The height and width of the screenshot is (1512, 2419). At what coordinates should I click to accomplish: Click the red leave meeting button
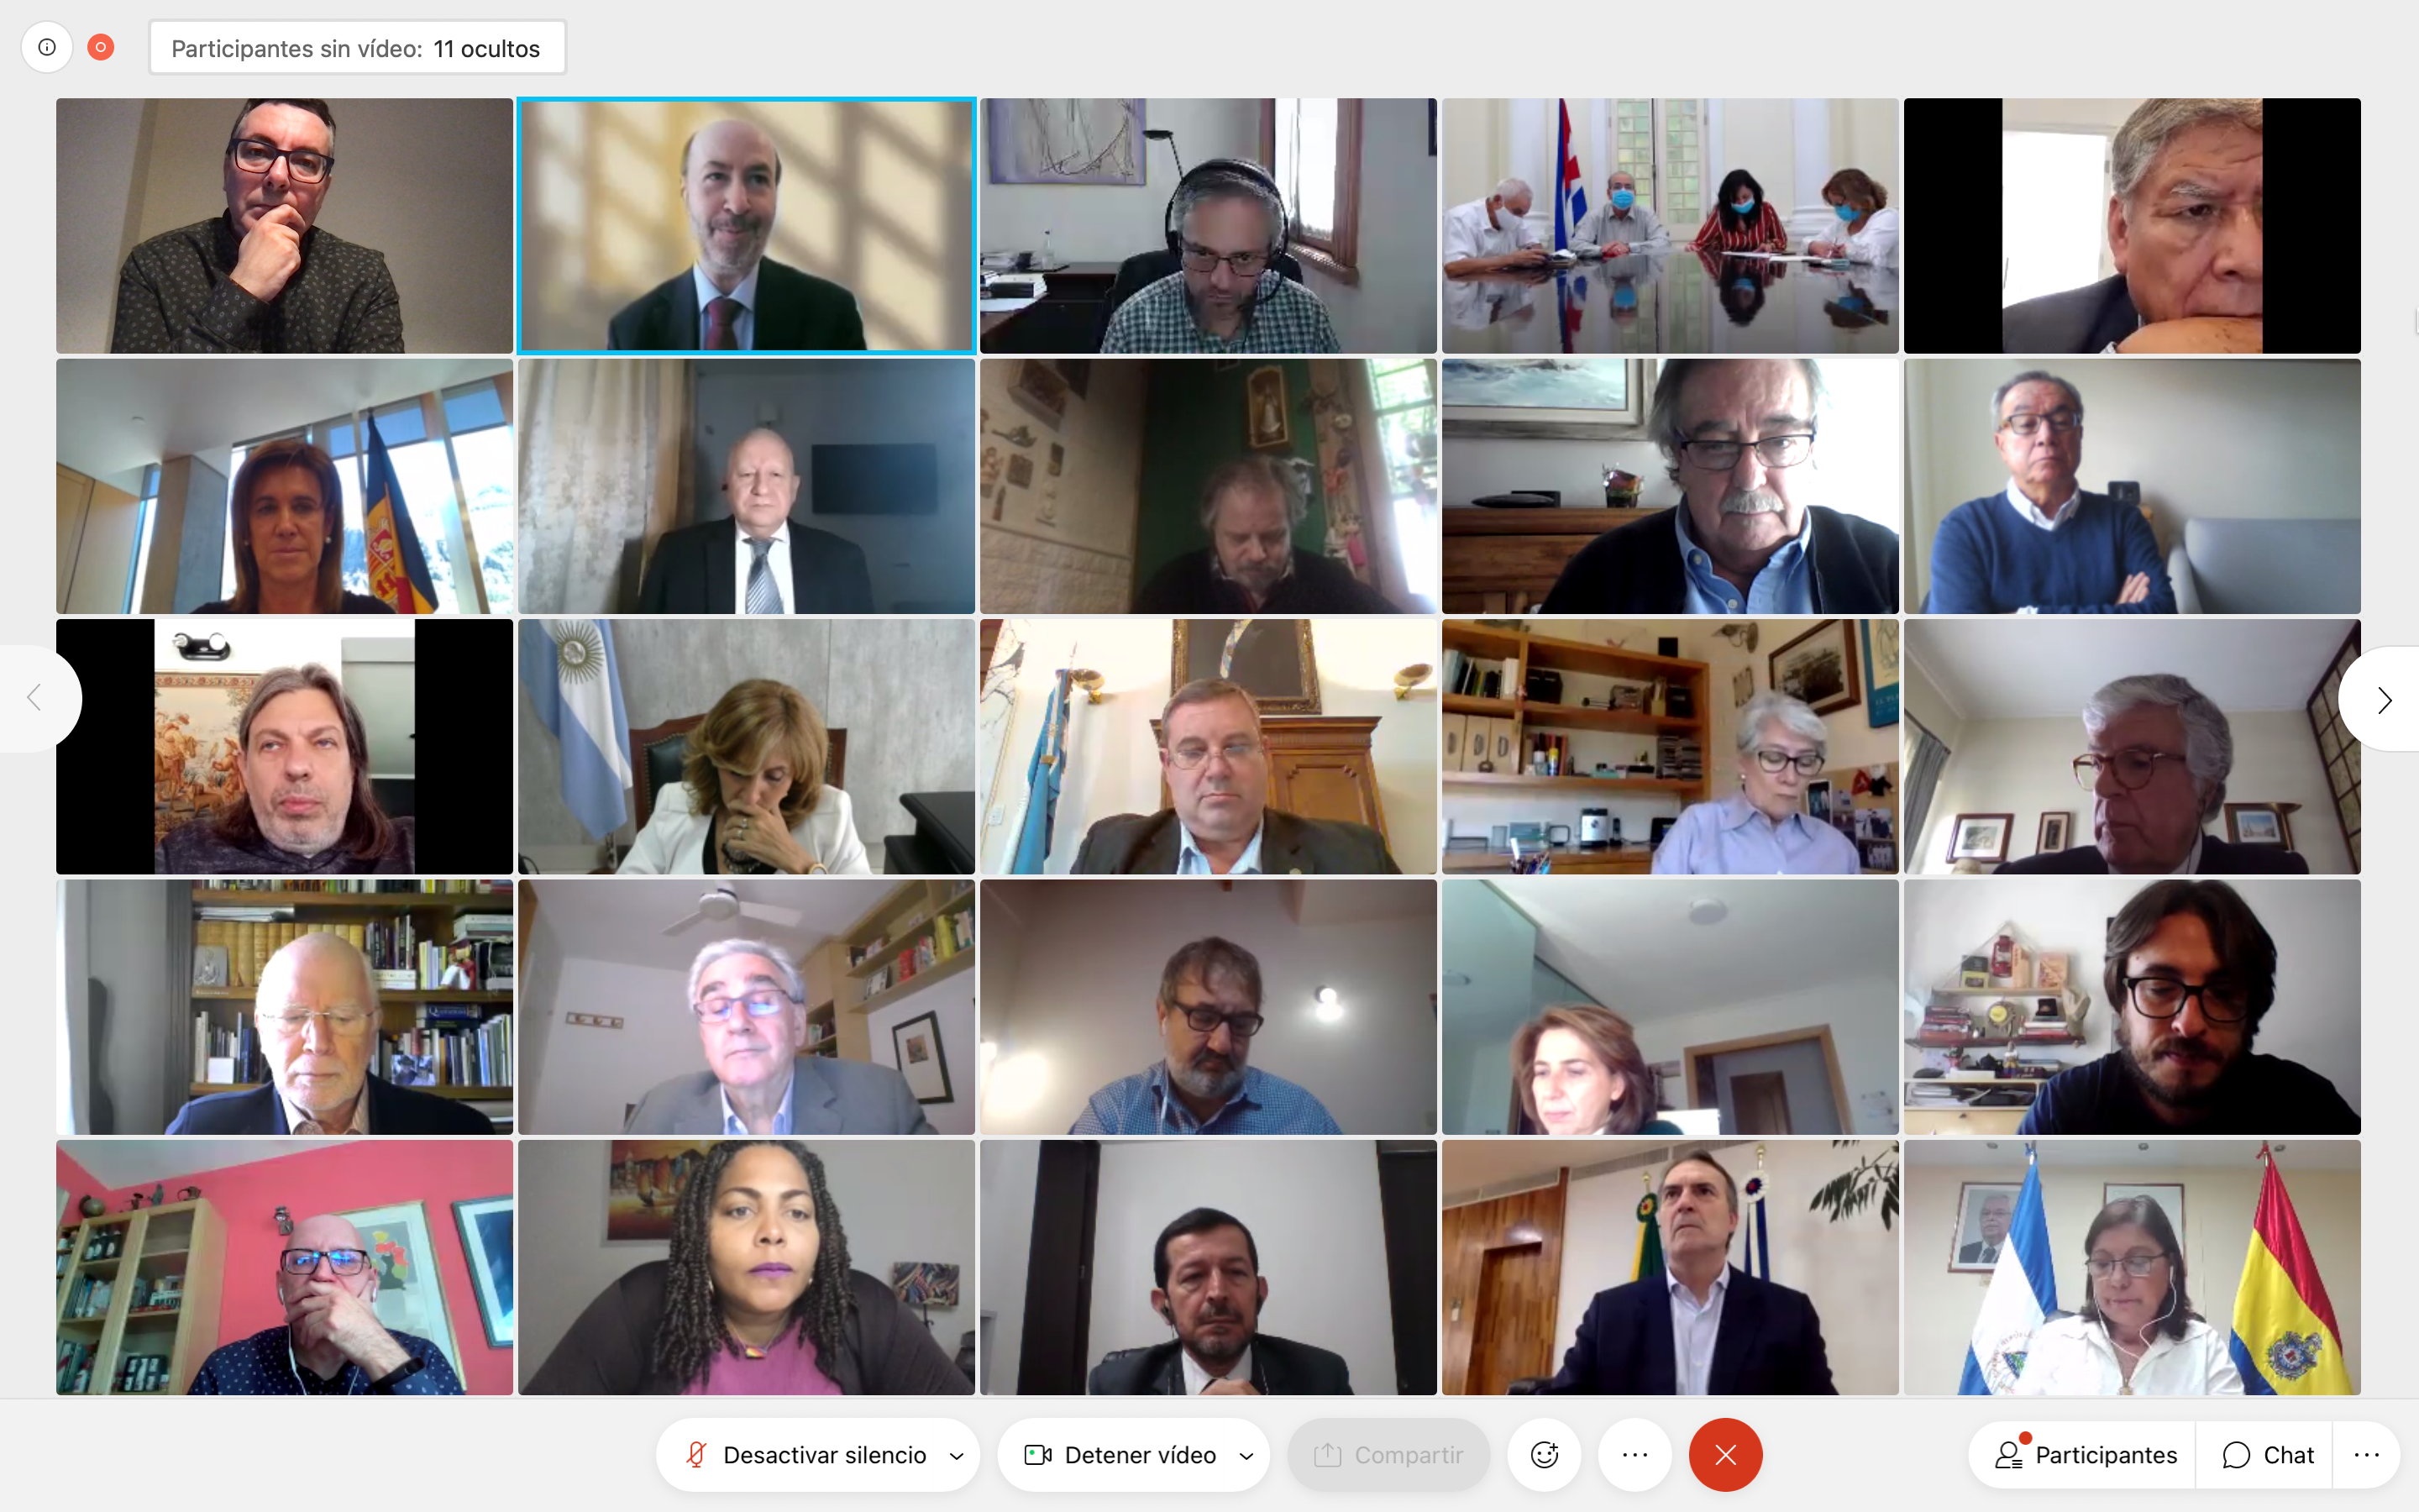click(1725, 1454)
